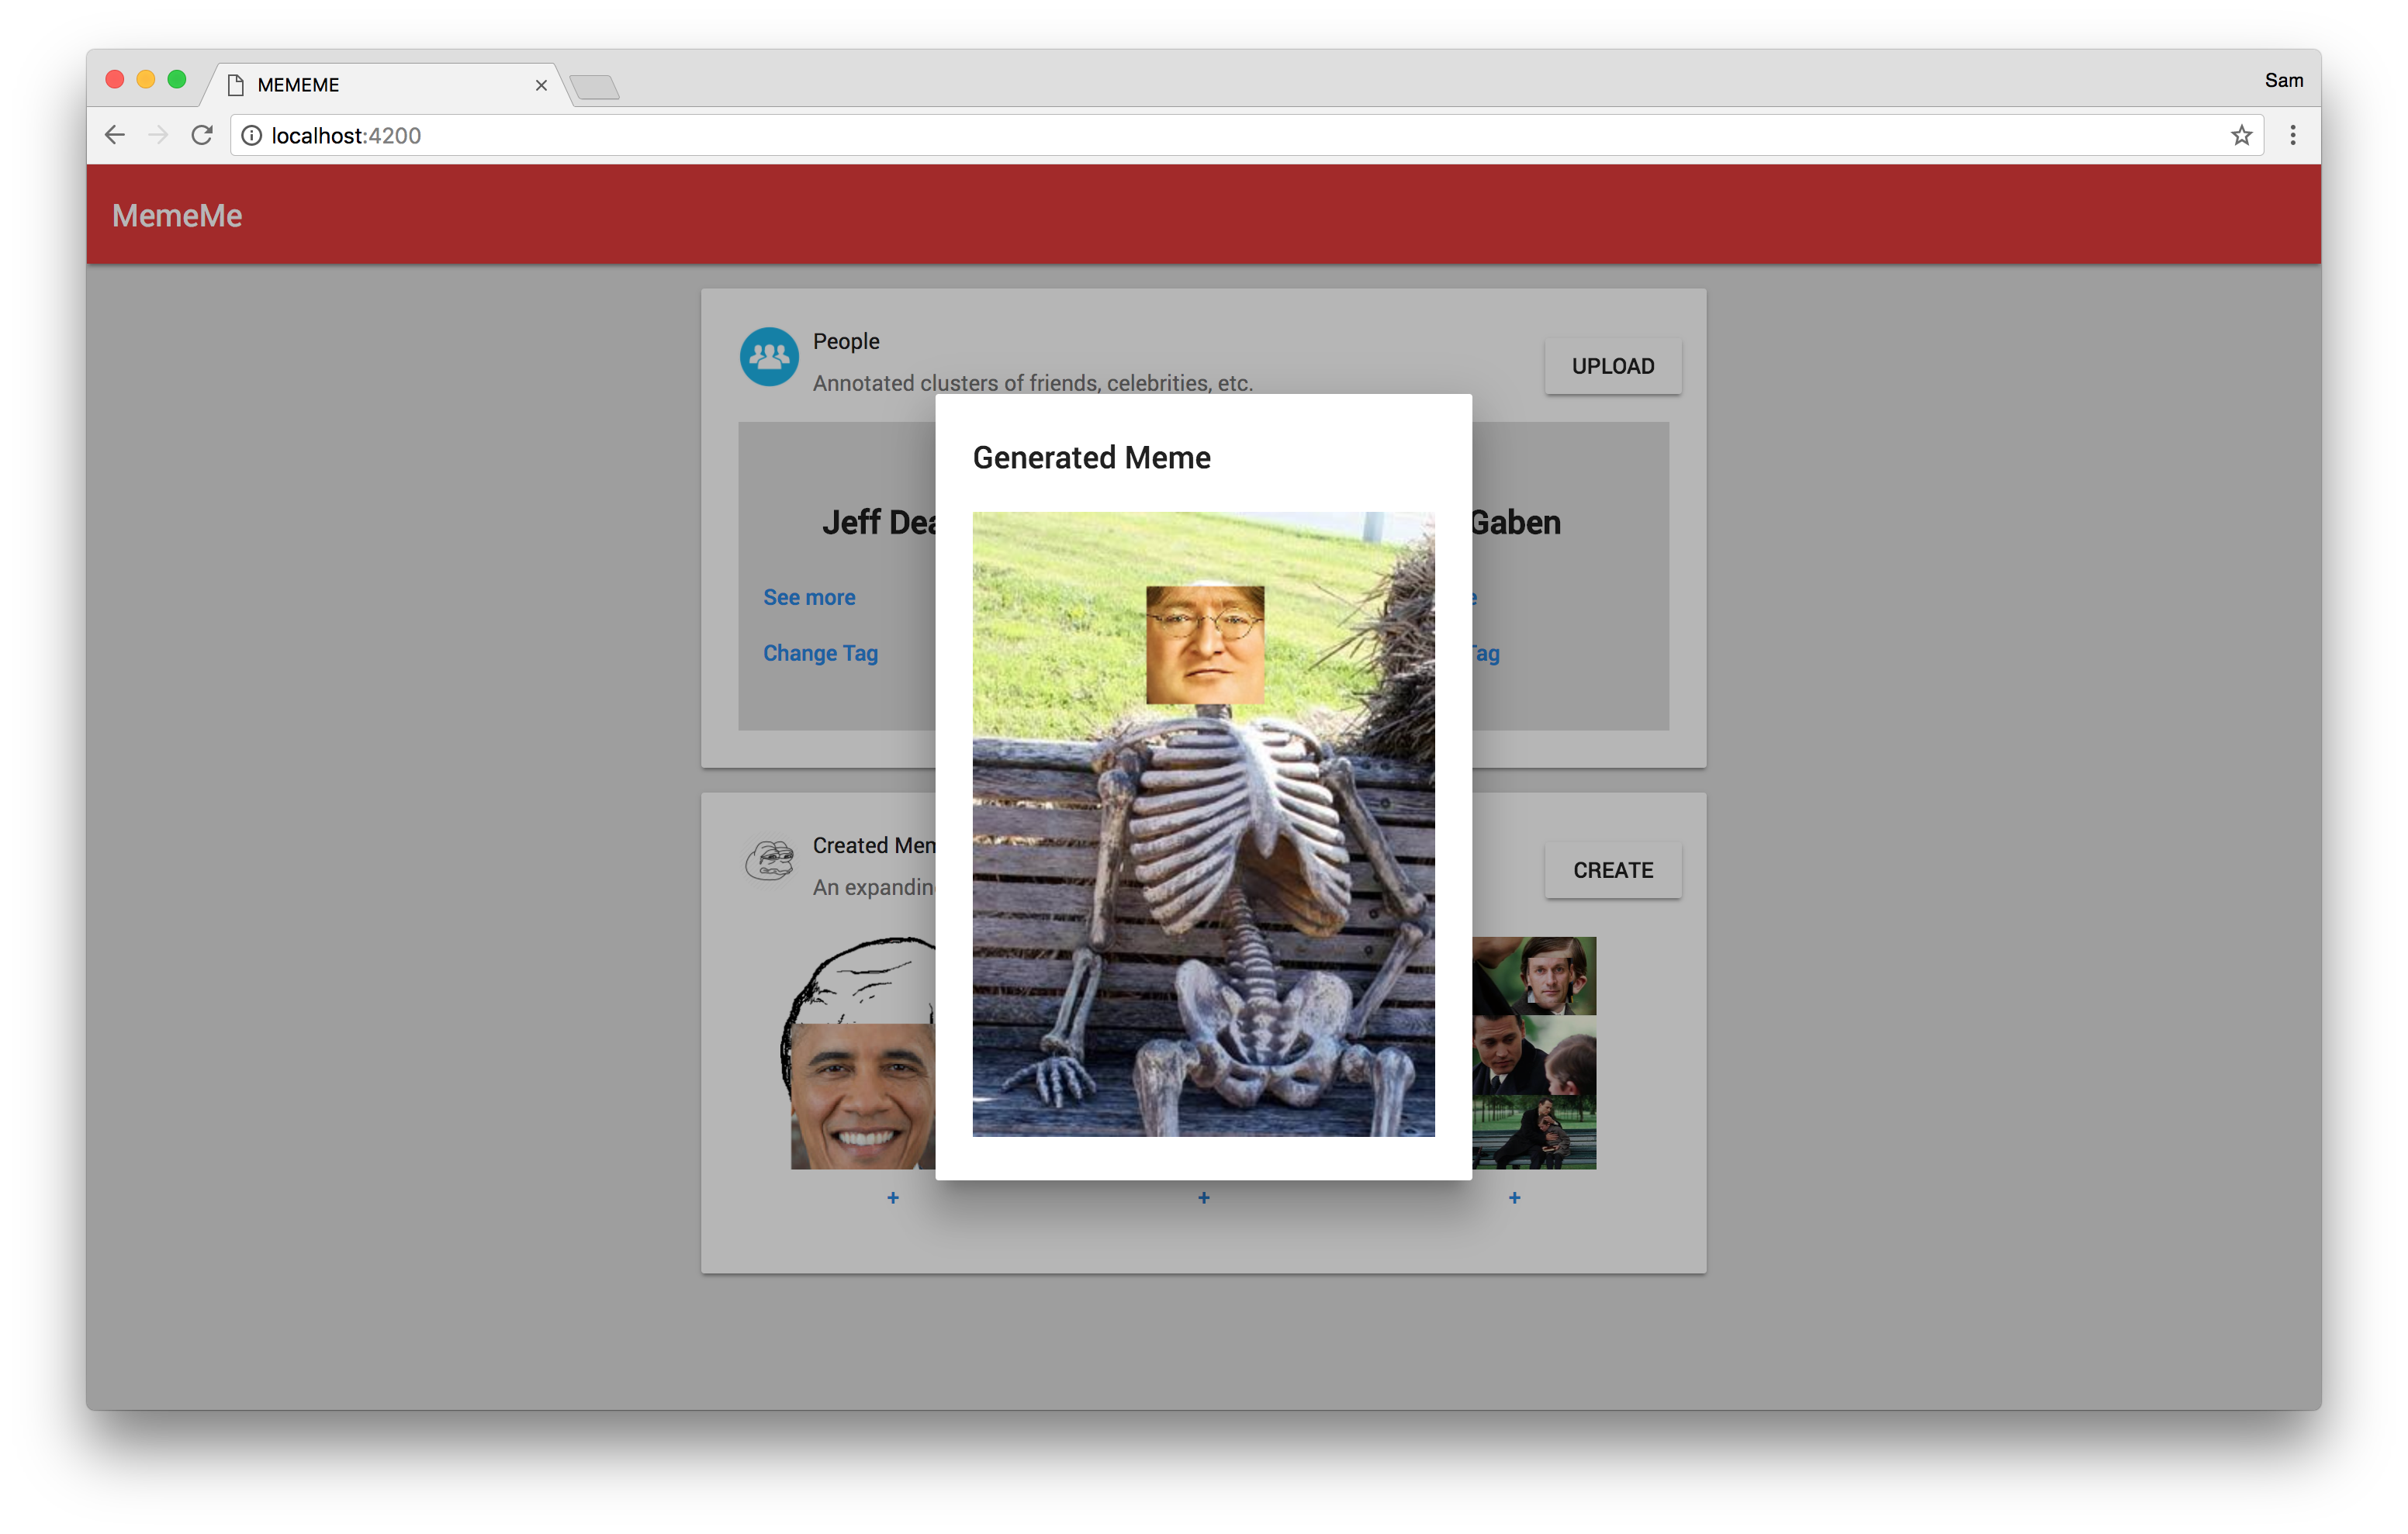
Task: Click the site info icon in address bar
Action: [x=252, y=135]
